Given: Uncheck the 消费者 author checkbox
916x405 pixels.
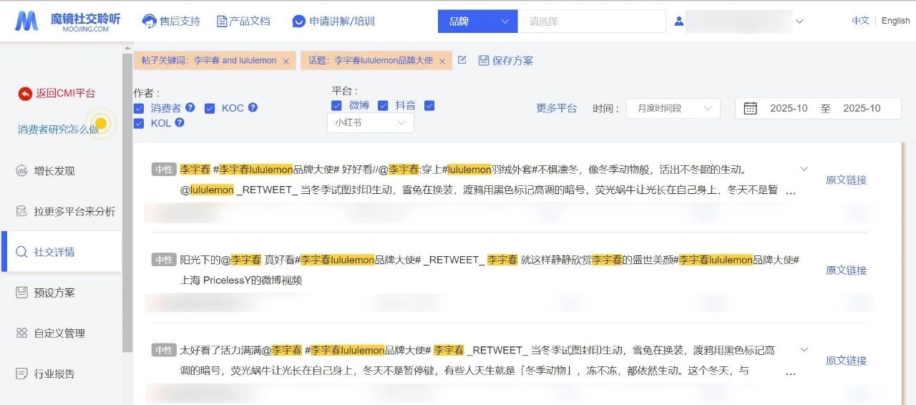Looking at the screenshot, I should click(x=139, y=108).
